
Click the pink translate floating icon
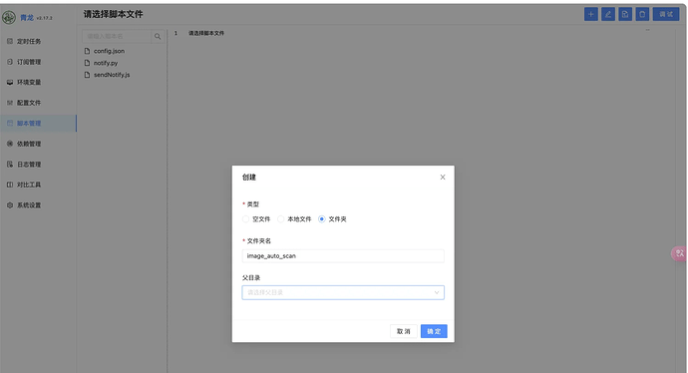679,253
